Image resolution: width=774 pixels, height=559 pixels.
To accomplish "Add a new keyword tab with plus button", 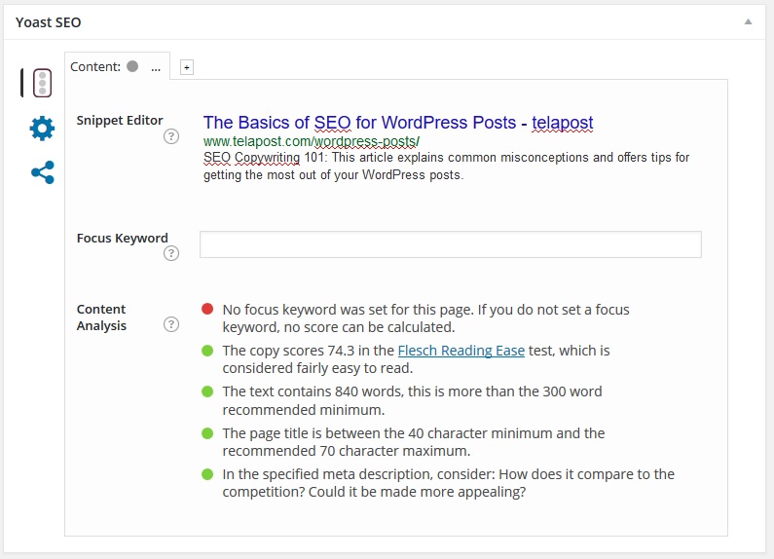I will (x=187, y=67).
